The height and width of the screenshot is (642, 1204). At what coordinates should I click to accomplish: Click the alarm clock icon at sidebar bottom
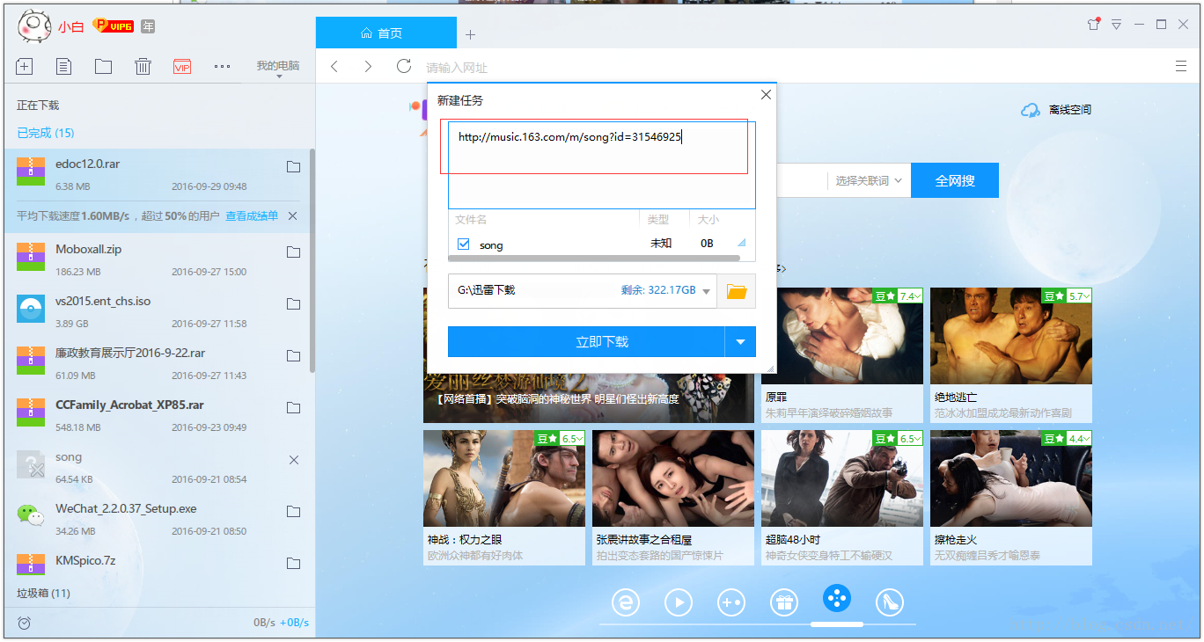pos(25,623)
